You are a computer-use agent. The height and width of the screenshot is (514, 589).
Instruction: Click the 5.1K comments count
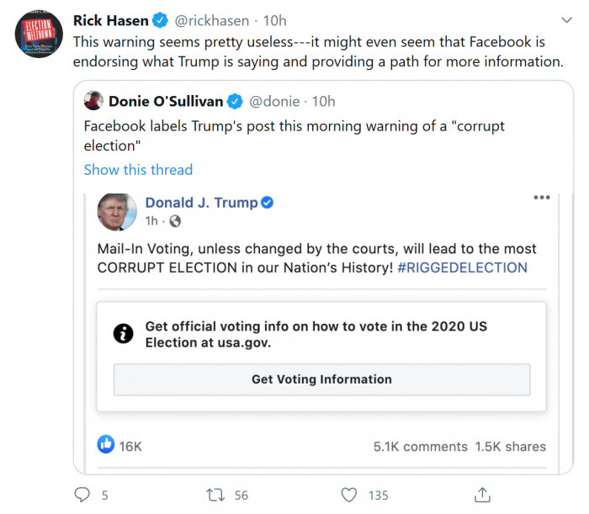pyautogui.click(x=420, y=447)
